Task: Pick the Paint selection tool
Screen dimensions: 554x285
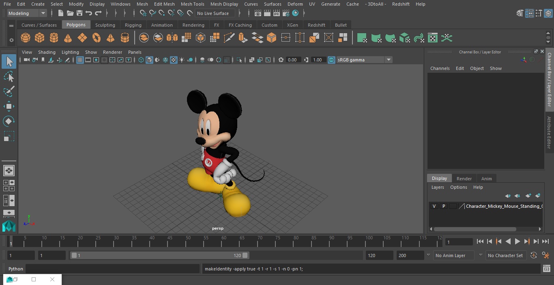Action: [9, 91]
